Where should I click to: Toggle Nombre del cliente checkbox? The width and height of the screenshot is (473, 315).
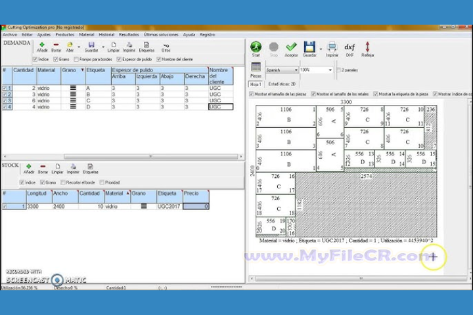pos(159,59)
